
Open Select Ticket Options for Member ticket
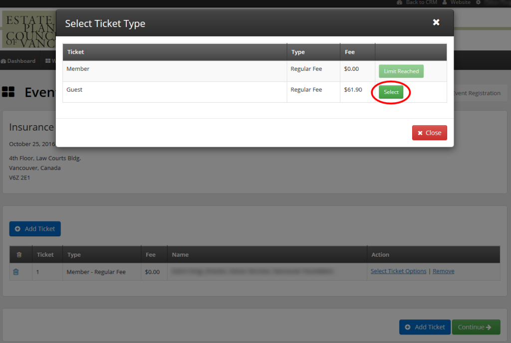(x=398, y=271)
